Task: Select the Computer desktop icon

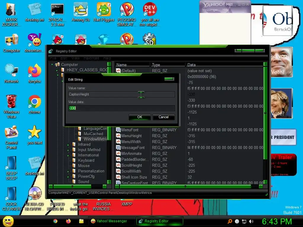Action: click(x=12, y=43)
